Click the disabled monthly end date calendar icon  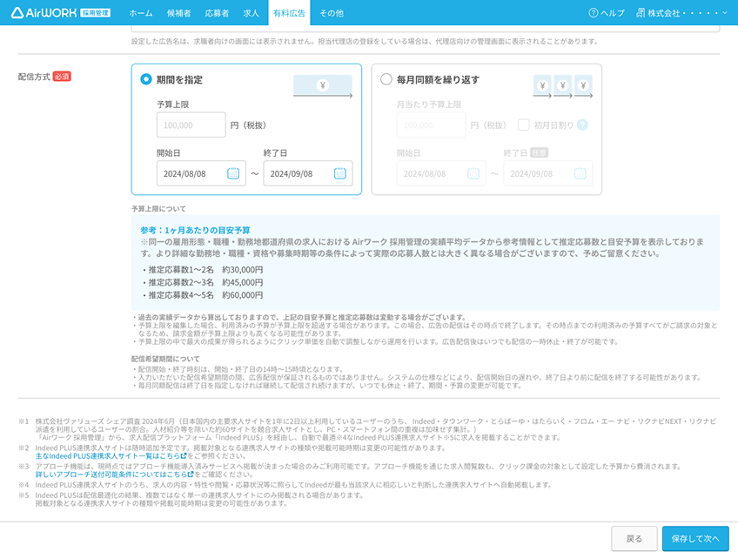click(x=580, y=173)
